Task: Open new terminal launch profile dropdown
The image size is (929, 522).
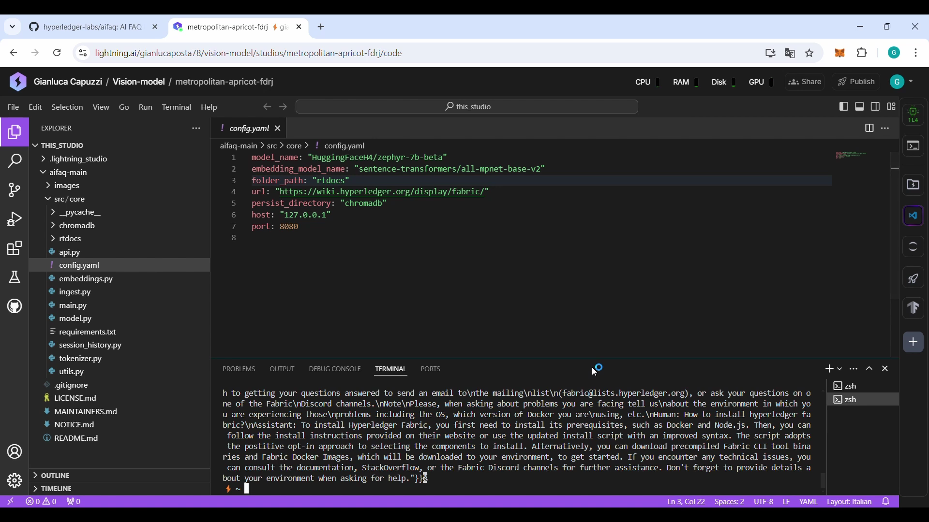Action: 840,369
